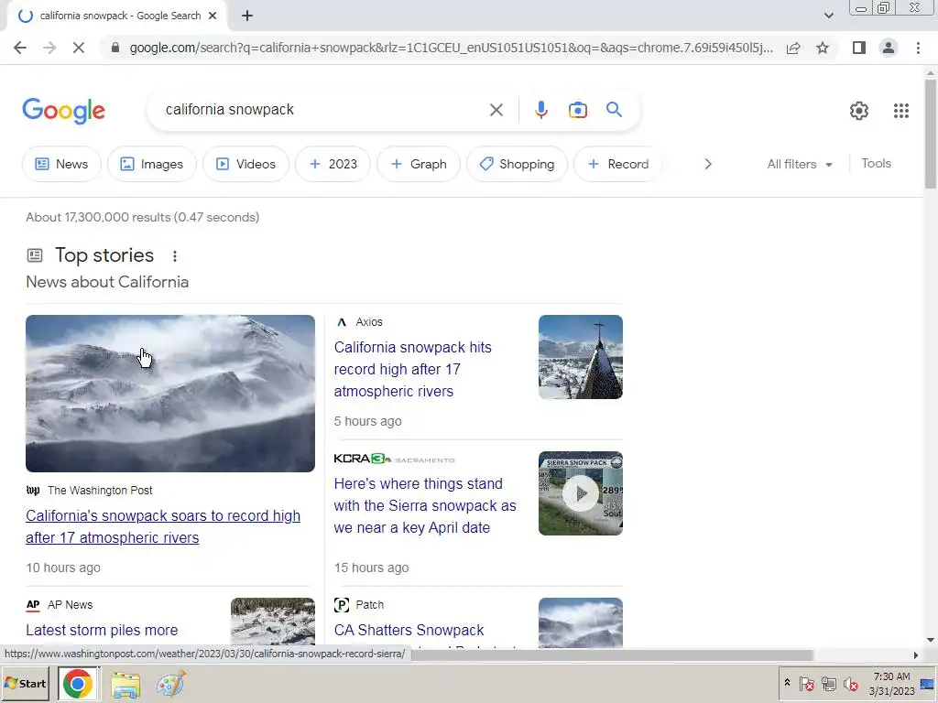938x703 pixels.
Task: Open Patch CA Shatters Snowpack article
Action: point(409,630)
